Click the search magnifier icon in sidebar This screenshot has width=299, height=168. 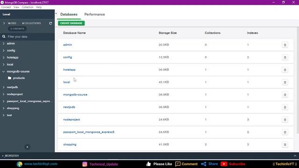click(4, 36)
